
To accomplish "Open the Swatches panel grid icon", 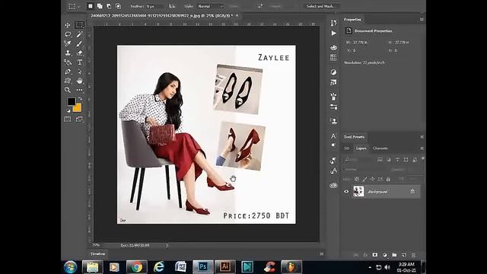I will point(333,58).
